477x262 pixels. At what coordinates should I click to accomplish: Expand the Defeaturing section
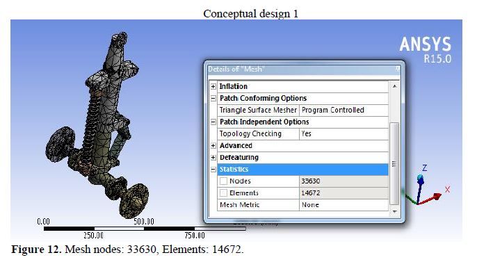[213, 158]
